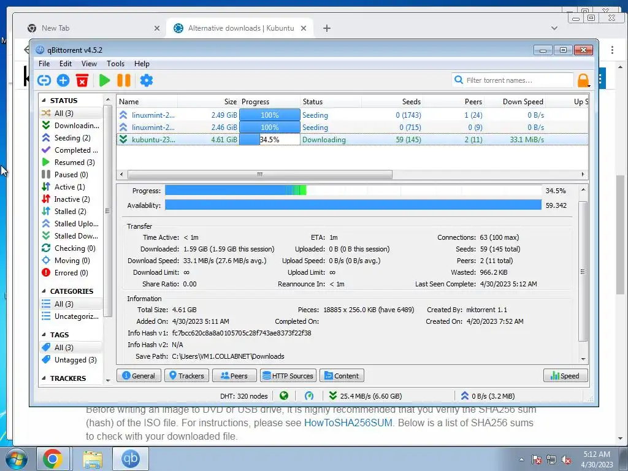Switch to the General tab

coord(139,376)
